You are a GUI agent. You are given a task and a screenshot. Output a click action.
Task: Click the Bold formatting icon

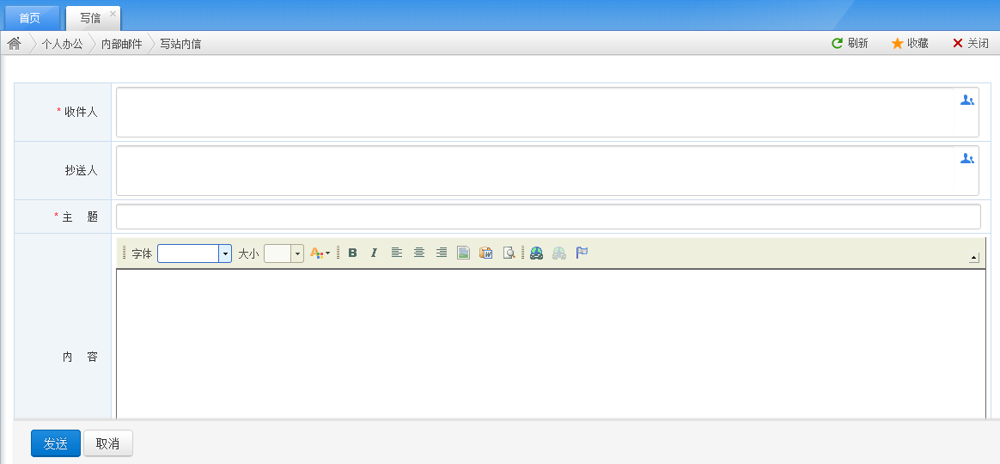coord(352,253)
